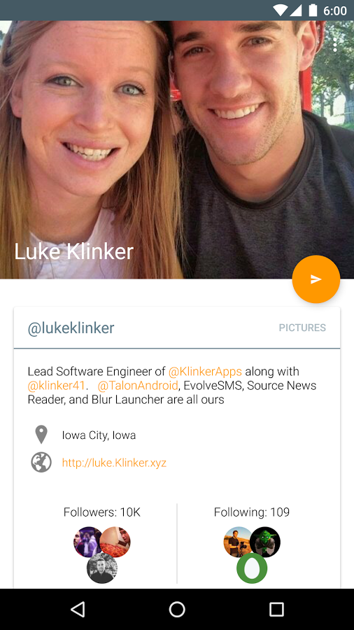View the Followers: 10K list
This screenshot has height=630, width=354.
(x=102, y=512)
